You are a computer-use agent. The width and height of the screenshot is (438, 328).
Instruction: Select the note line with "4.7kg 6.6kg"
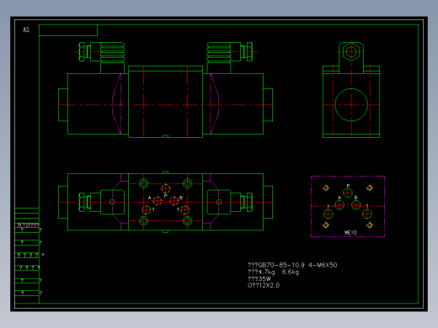273,272
